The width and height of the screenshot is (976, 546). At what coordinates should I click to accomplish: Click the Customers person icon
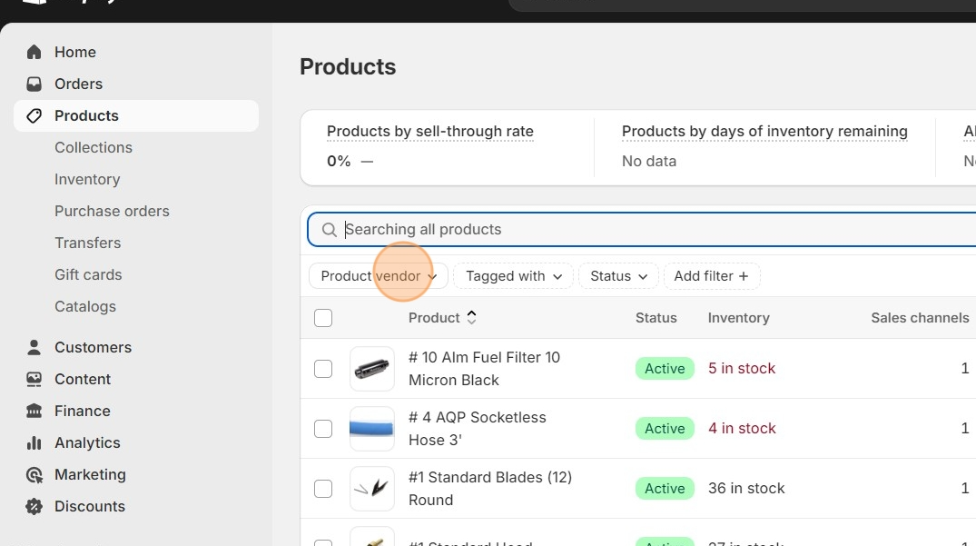(35, 347)
